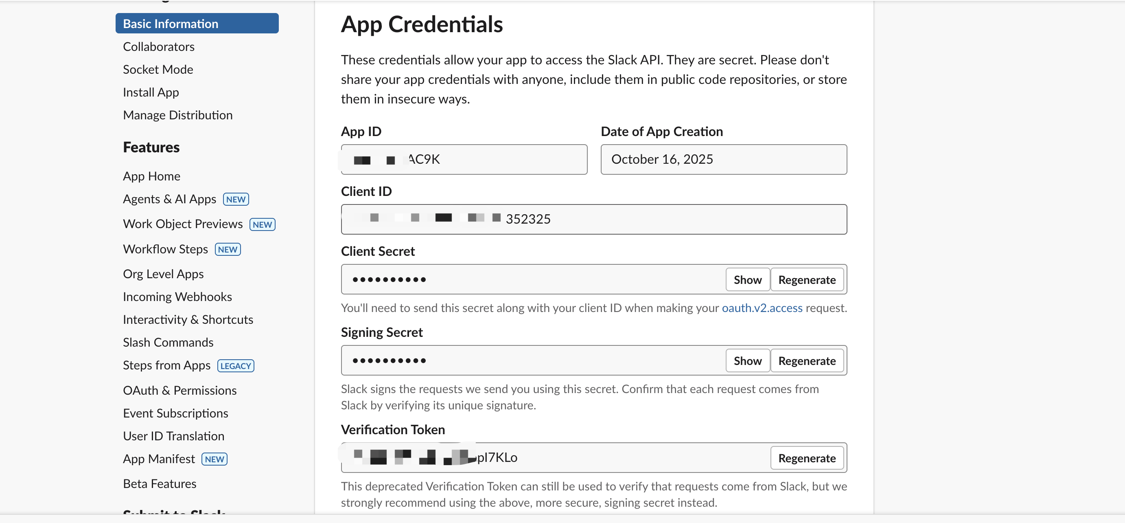Open Agents & AI Apps feature
1125x523 pixels.
click(x=169, y=199)
